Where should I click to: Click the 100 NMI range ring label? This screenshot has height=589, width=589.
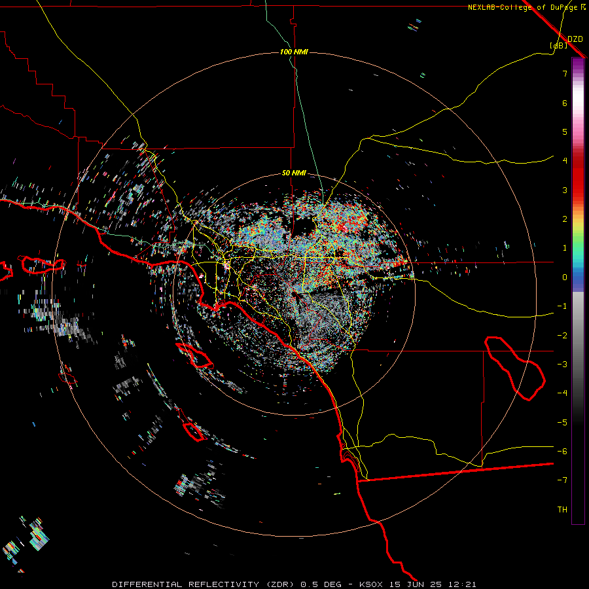294,52
